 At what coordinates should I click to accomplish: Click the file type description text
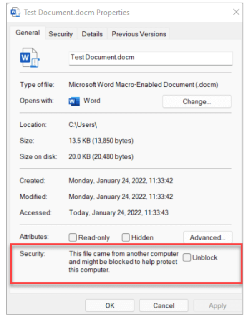[144, 85]
